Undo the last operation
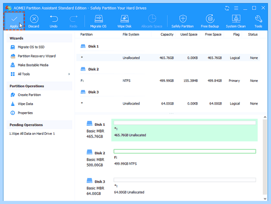This screenshot has height=204, width=271. pos(54,21)
